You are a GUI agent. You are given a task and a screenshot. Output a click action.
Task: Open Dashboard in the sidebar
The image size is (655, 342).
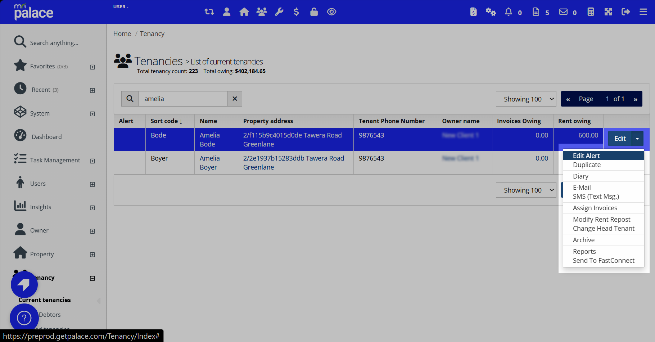point(47,137)
